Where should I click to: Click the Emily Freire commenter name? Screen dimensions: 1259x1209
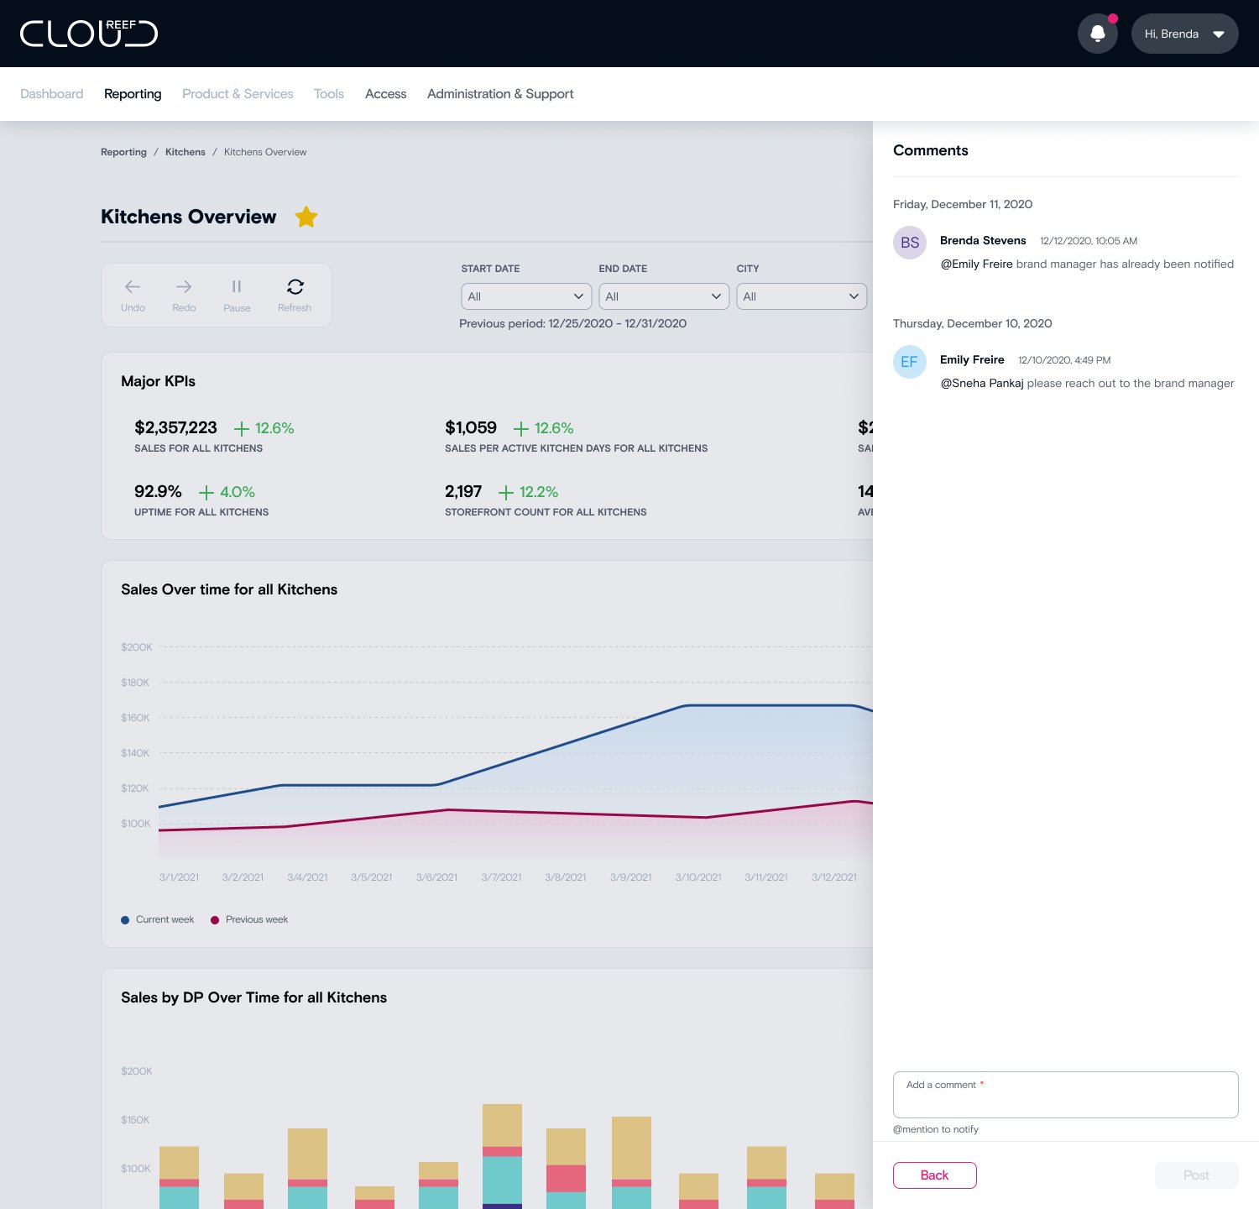(972, 360)
